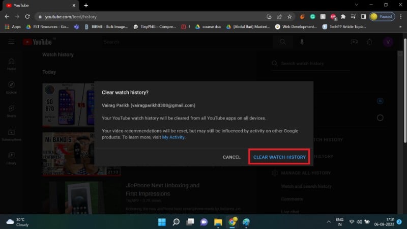This screenshot has height=229, width=407.
Task: Open the Mi Band 5 video thumbnail
Action: pos(68,154)
